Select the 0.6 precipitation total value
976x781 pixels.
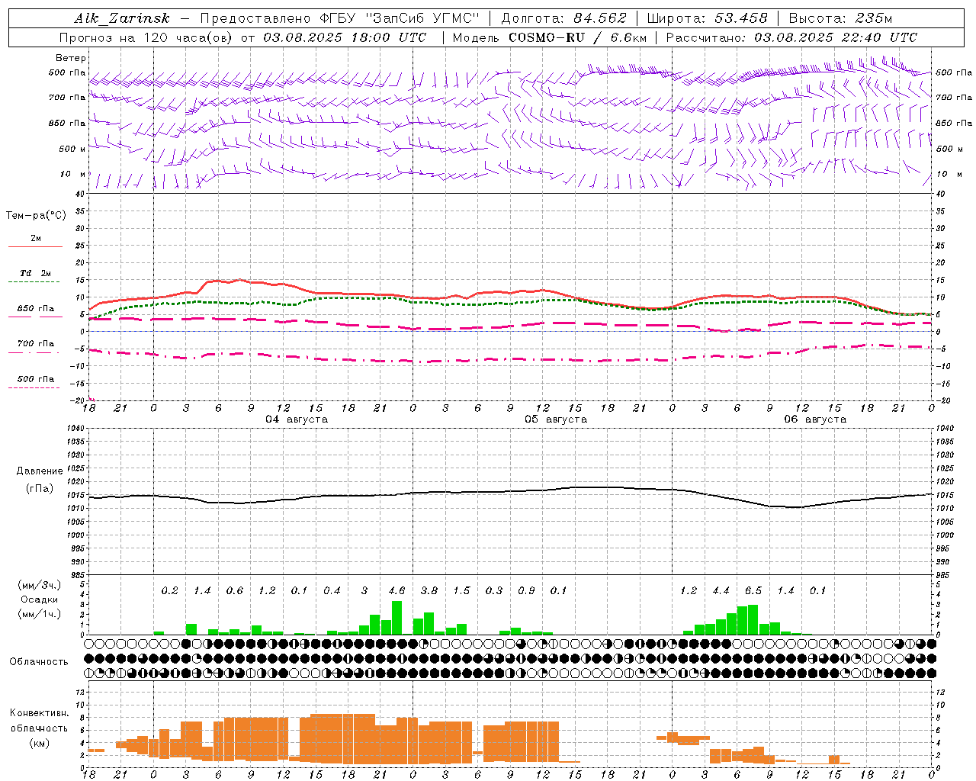(235, 591)
